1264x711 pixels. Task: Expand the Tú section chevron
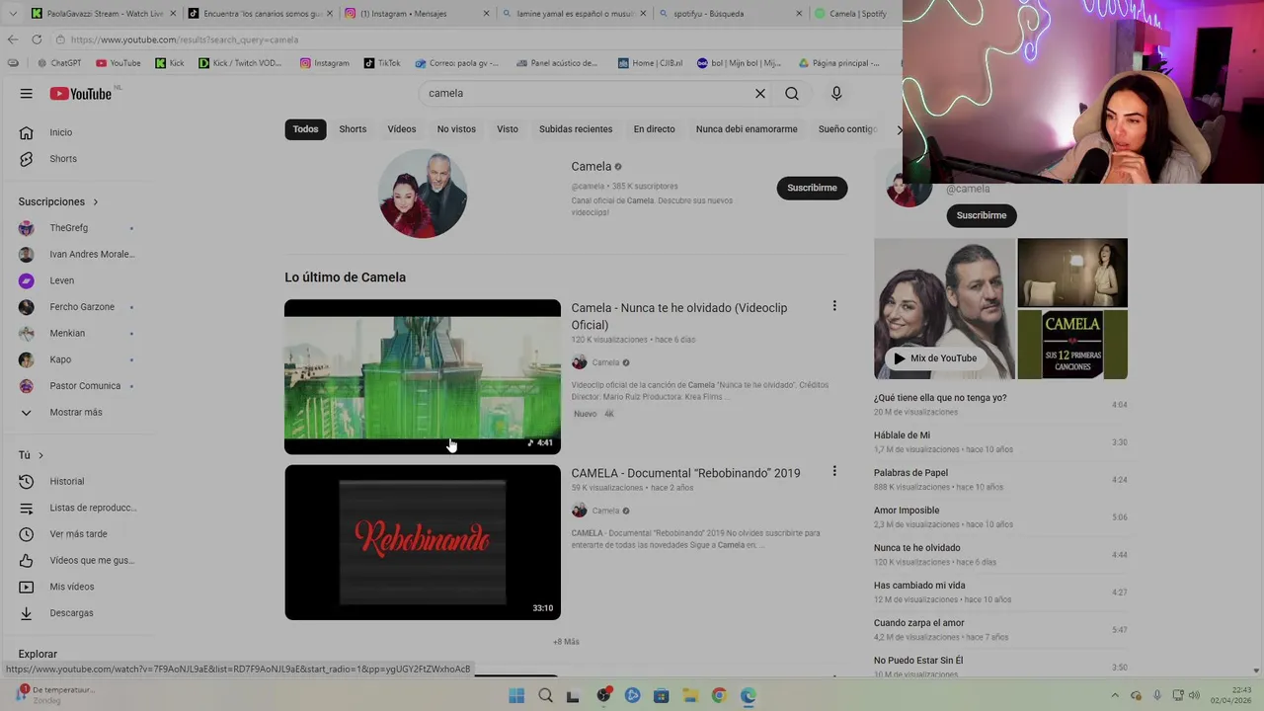click(40, 455)
